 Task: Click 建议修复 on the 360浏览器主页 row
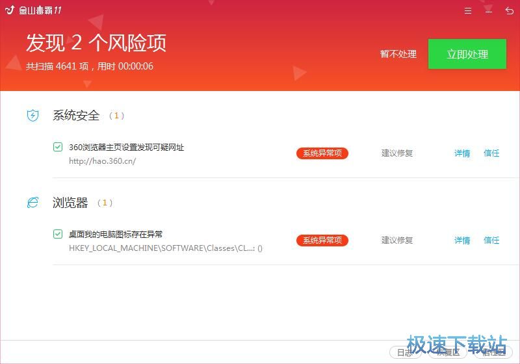[x=397, y=153]
